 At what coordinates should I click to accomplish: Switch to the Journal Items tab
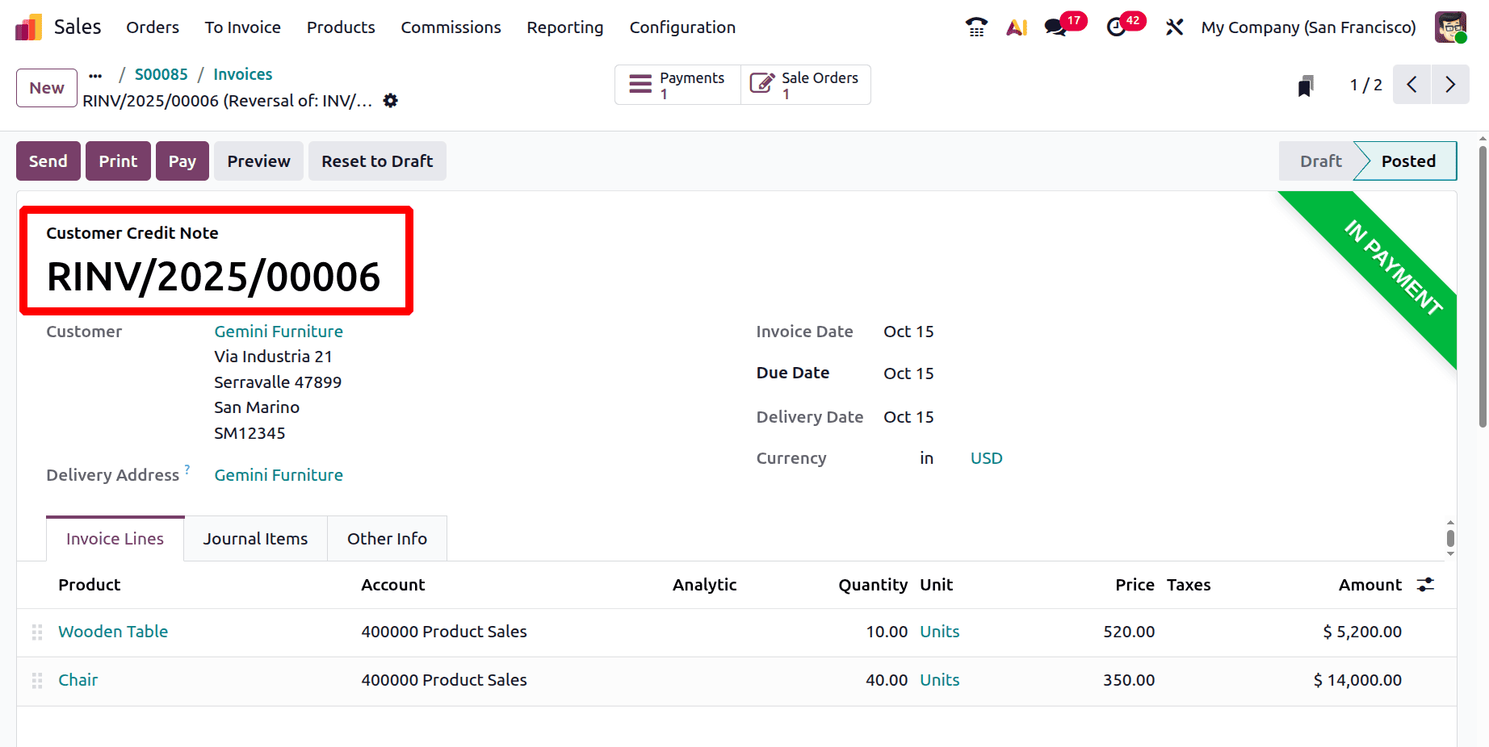coord(255,538)
